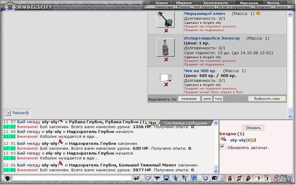The image size is (296, 185).
Task: Click the battle log flag icon at 11:57
Action: coord(61,121)
